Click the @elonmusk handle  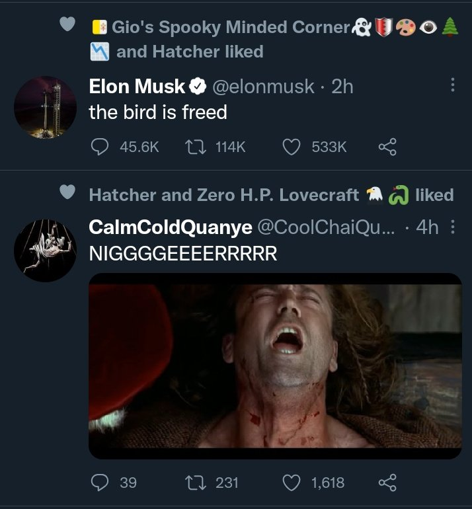tap(263, 87)
